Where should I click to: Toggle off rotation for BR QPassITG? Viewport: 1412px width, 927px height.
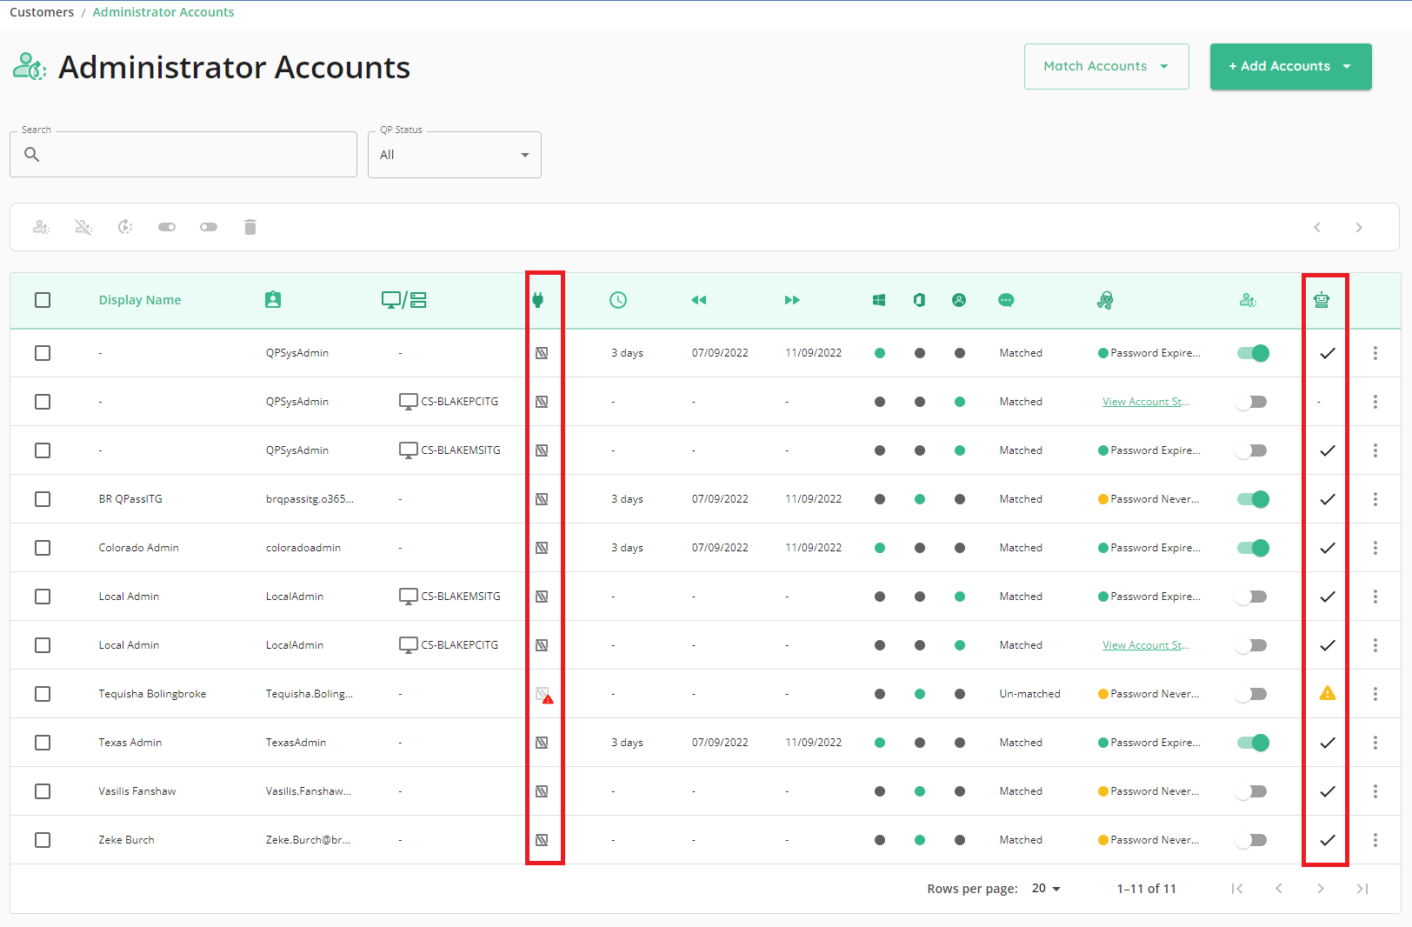1253,499
